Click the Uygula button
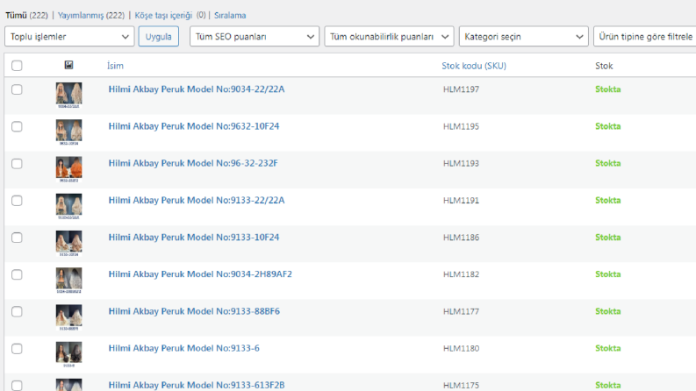 click(x=159, y=36)
